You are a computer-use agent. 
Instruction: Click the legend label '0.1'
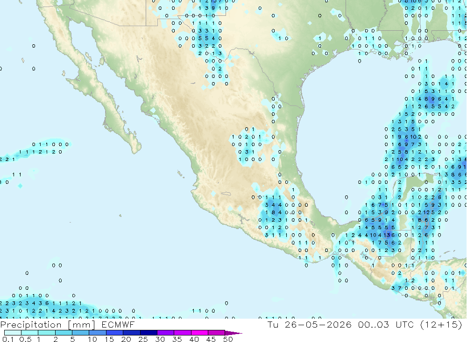8,339
